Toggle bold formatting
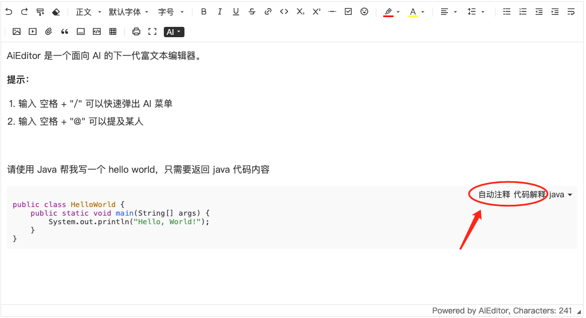 click(204, 12)
